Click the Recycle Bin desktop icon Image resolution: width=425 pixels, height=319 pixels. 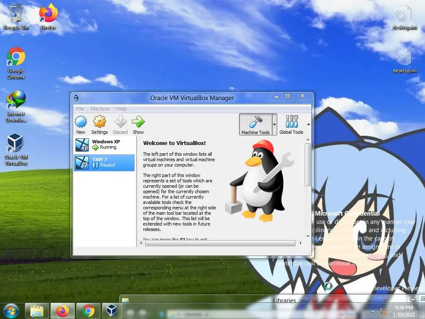tap(16, 17)
